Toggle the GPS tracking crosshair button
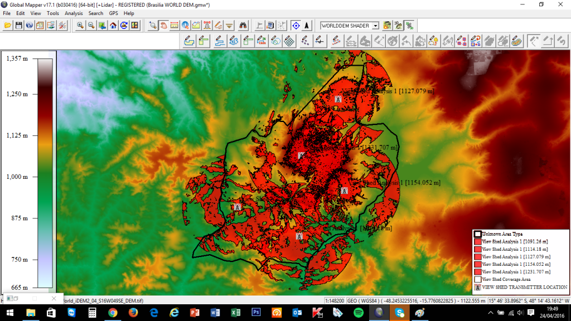Viewport: 571px width, 321px height. (x=296, y=26)
